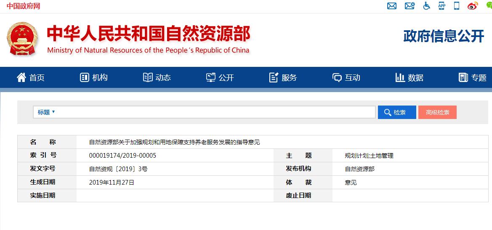Click the 名称 row label
Image resolution: width=492 pixels, height=230 pixels.
43,142
